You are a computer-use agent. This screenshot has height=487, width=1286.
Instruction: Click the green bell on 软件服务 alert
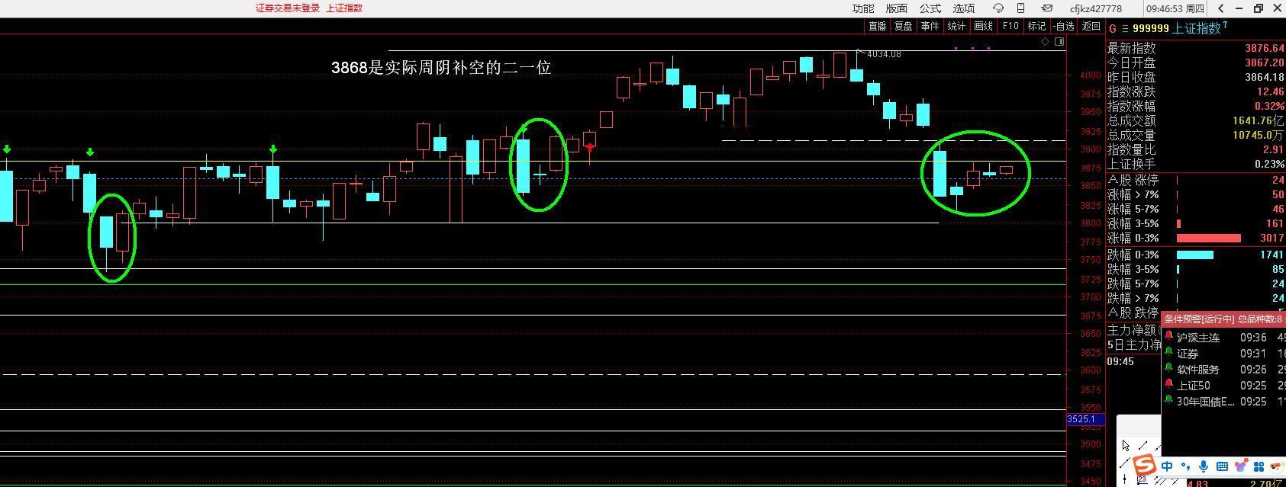pos(1168,368)
